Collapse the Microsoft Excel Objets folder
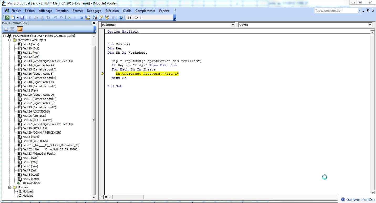Image resolution: width=376 pixels, height=203 pixels. (10, 40)
